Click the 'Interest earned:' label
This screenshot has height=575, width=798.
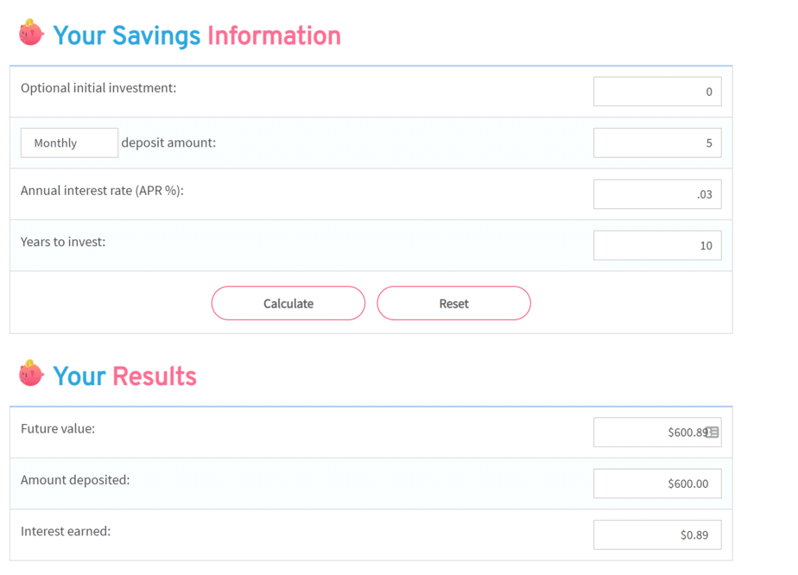(65, 531)
